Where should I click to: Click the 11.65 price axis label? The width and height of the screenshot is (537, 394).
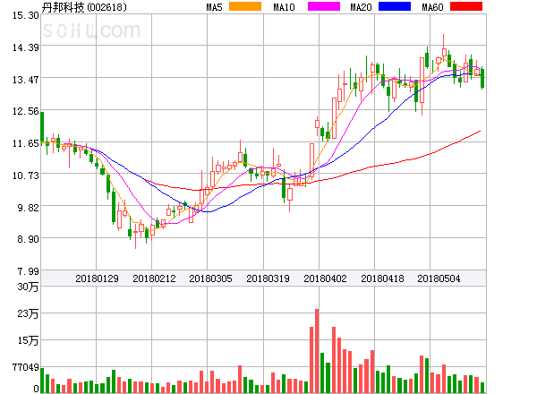pos(26,143)
